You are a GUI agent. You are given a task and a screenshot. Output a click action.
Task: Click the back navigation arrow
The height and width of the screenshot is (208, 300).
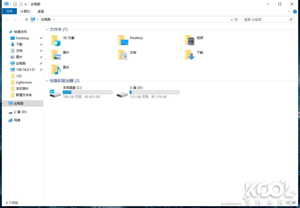pos(7,20)
